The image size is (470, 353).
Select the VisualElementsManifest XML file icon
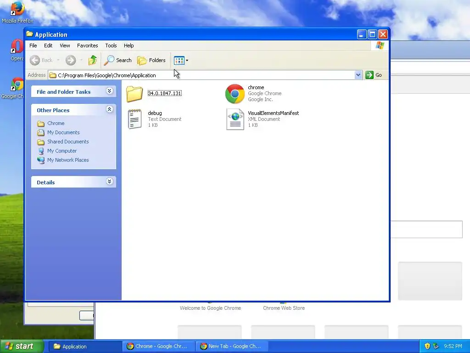tap(235, 119)
